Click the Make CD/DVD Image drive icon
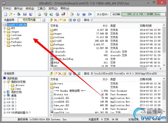 coord(39,14)
